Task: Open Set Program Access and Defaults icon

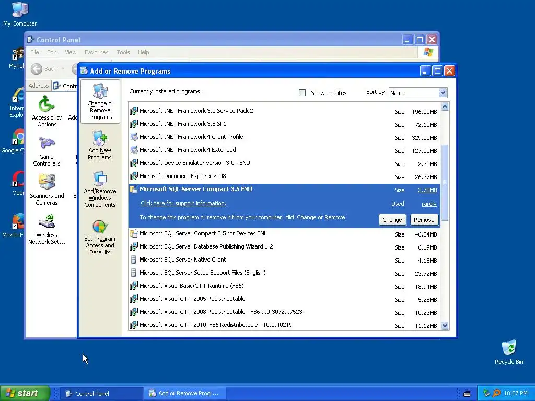Action: (100, 238)
